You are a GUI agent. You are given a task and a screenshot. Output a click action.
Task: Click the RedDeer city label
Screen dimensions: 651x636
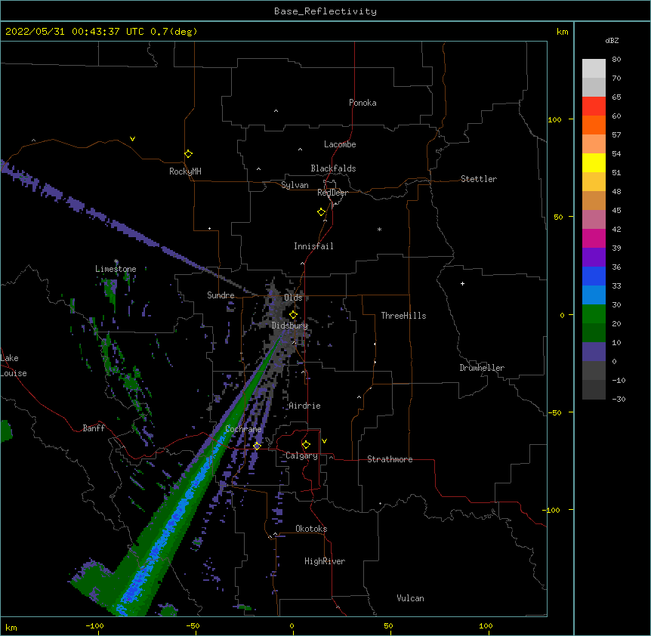point(332,193)
